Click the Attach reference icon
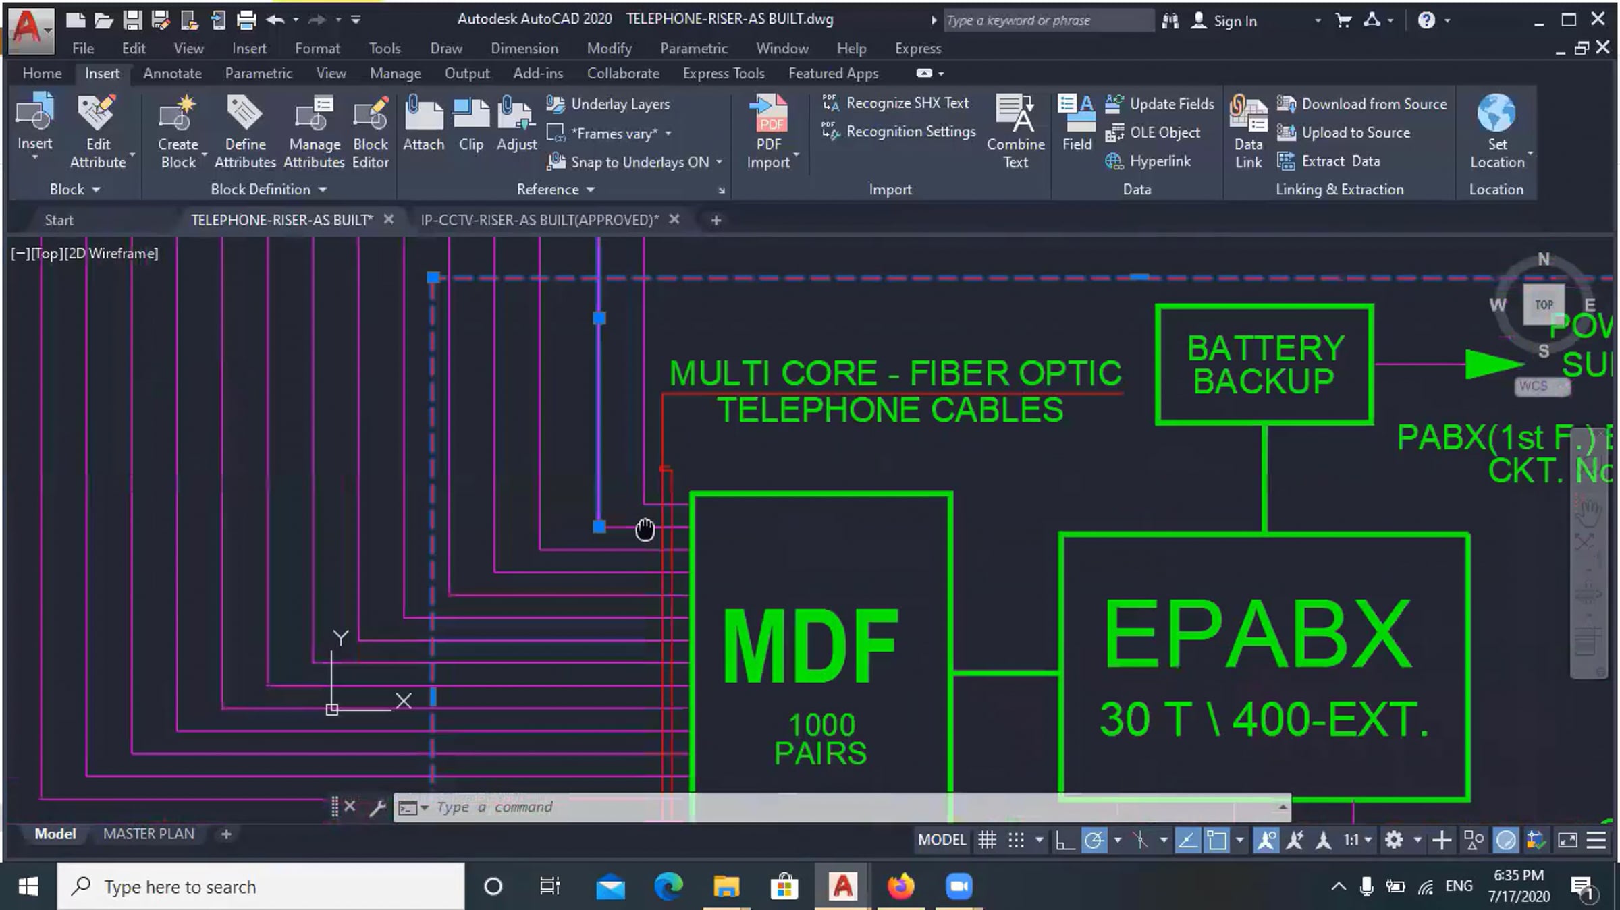 point(423,123)
